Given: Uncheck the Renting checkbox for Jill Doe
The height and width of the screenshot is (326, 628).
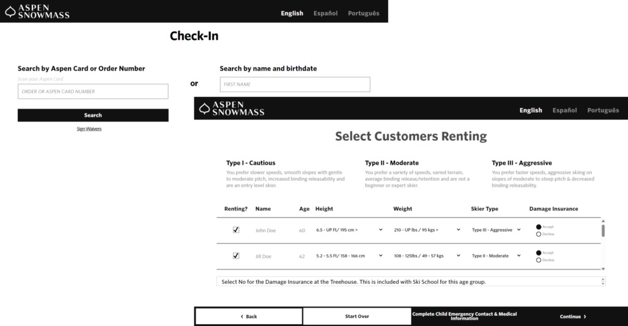Looking at the screenshot, I should click(236, 256).
